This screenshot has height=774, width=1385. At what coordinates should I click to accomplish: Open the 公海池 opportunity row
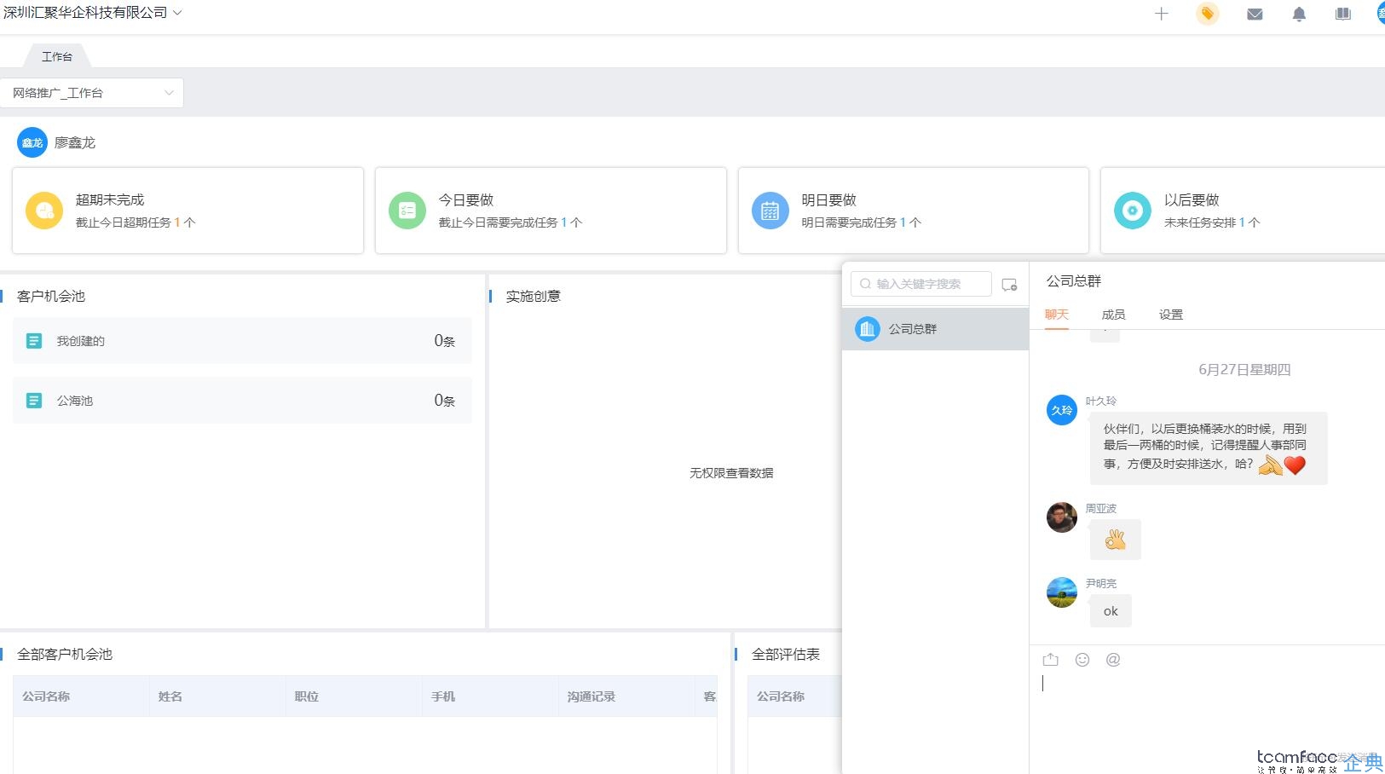[242, 401]
